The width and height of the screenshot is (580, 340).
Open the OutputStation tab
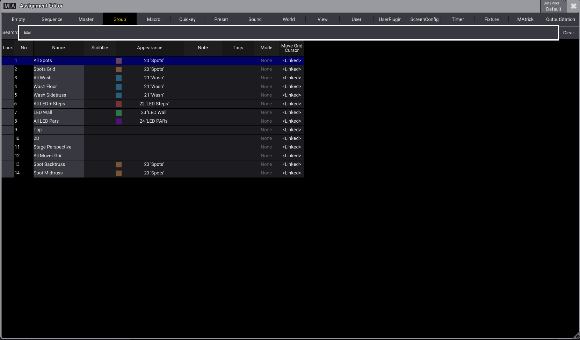(x=560, y=19)
